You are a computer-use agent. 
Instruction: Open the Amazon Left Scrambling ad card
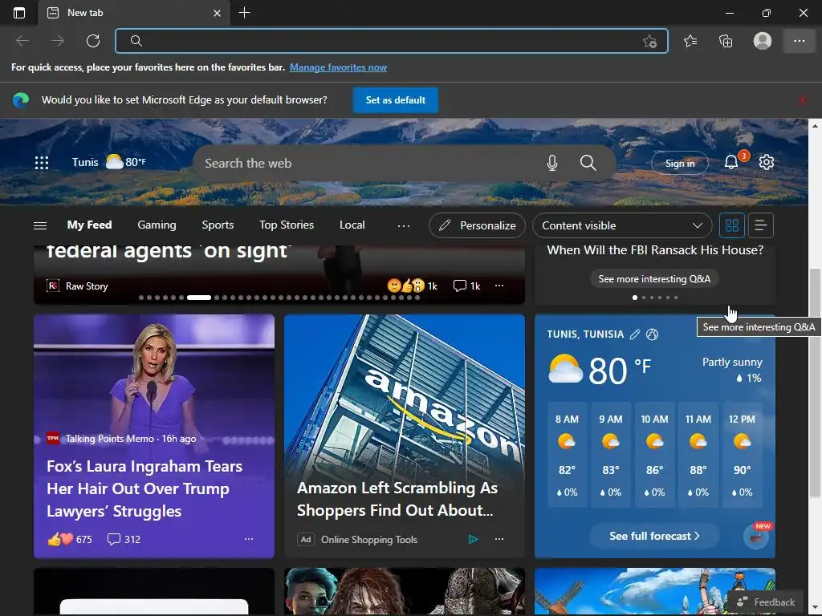tap(405, 436)
